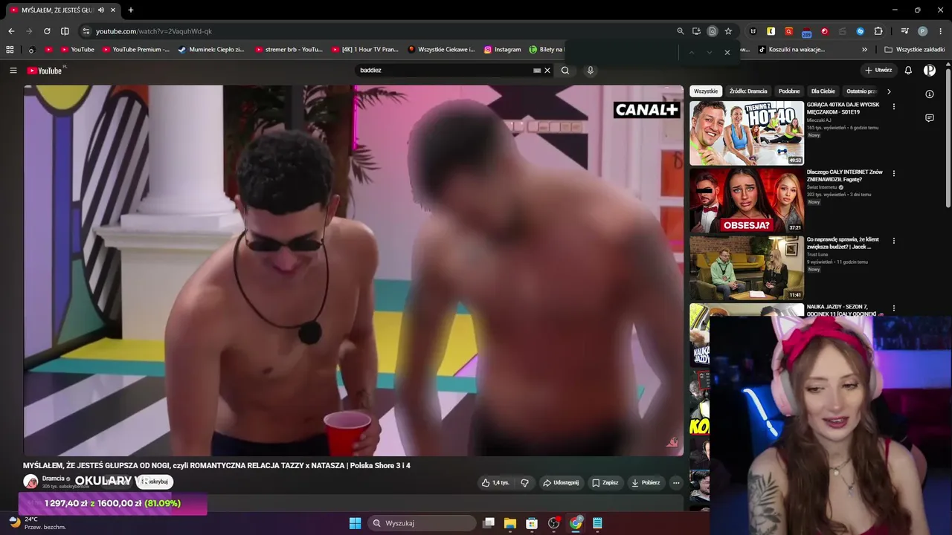Viewport: 952px width, 535px height.
Task: Select the Wszystkie filter chip
Action: point(706,91)
